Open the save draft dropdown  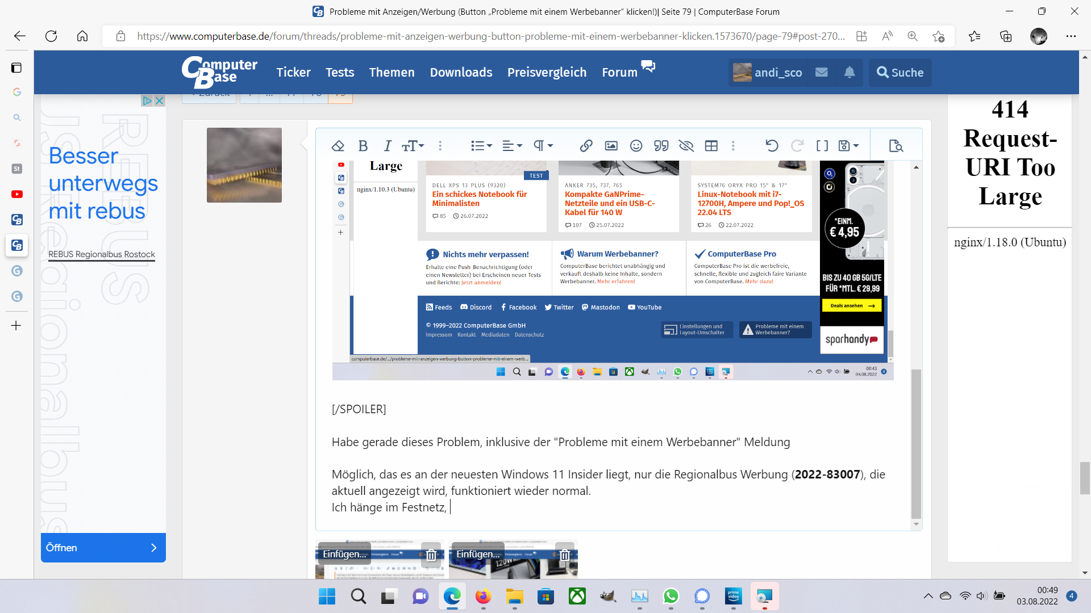pyautogui.click(x=849, y=146)
